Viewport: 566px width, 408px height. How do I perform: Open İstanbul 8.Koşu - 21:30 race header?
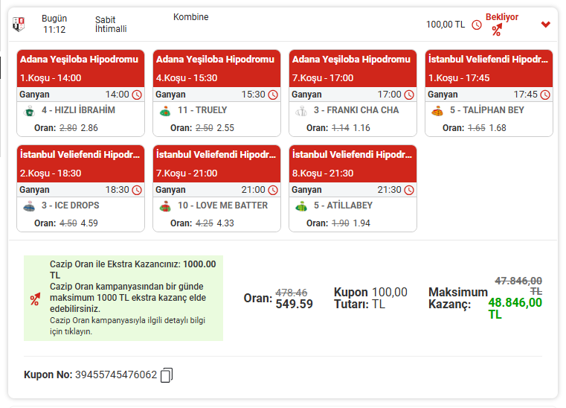(353, 164)
